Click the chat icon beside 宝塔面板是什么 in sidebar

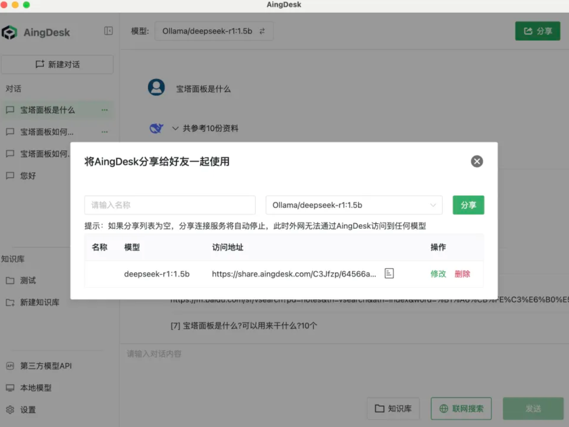10,110
